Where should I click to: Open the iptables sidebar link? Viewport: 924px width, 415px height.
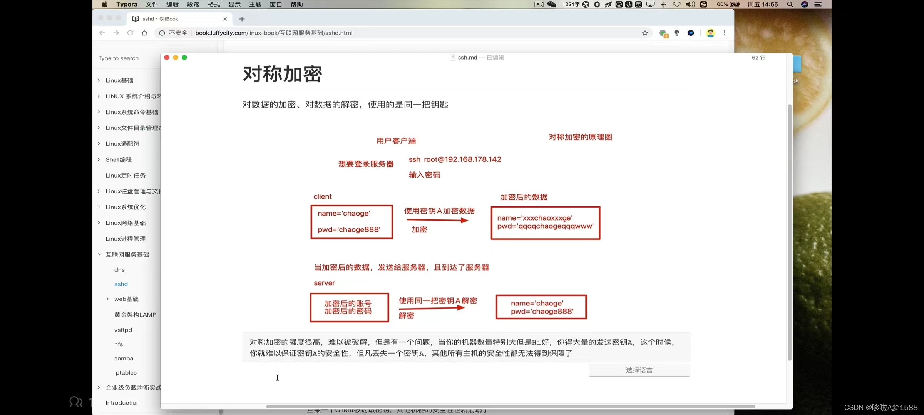pos(126,373)
